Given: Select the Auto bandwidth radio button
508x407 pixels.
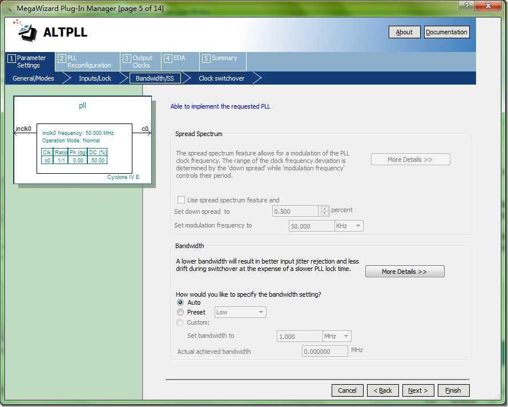Looking at the screenshot, I should coord(180,302).
